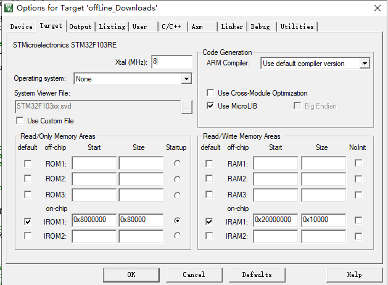Enable the IRAM2 default checkbox
This screenshot has width=388, height=285.
[210, 236]
